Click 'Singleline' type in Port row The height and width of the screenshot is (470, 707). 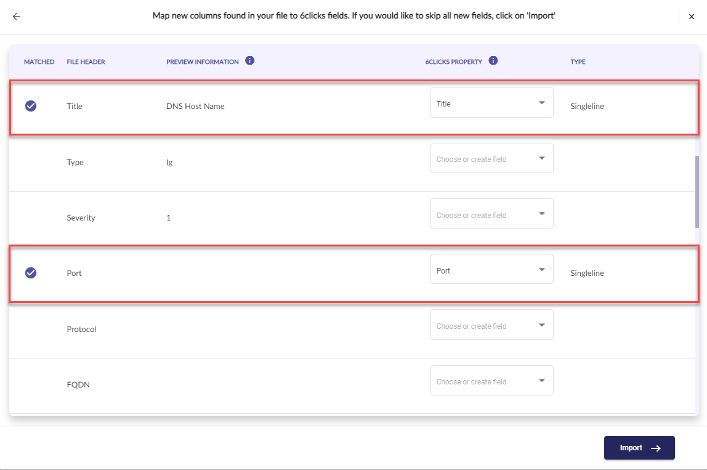click(x=587, y=273)
